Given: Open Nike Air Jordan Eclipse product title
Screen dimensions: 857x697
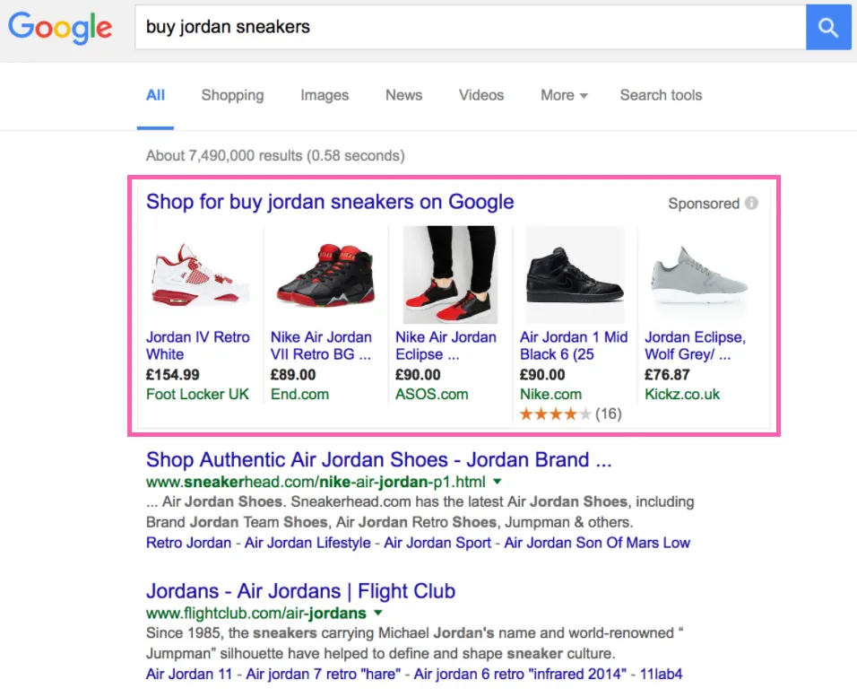Looking at the screenshot, I should (x=446, y=345).
